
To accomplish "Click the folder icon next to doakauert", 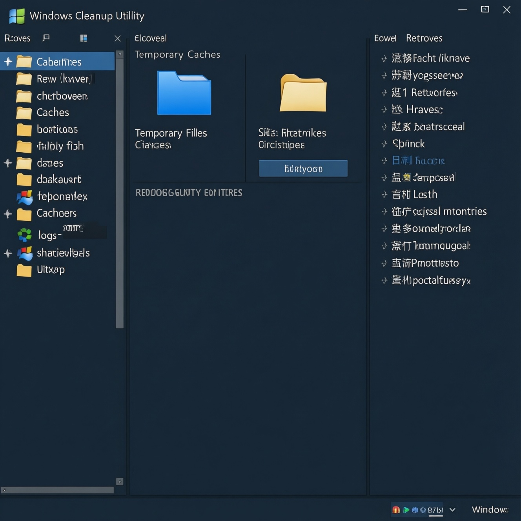I will [24, 180].
